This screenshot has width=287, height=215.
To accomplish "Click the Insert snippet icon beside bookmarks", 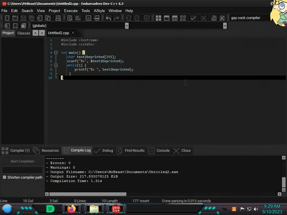I will [7, 26].
